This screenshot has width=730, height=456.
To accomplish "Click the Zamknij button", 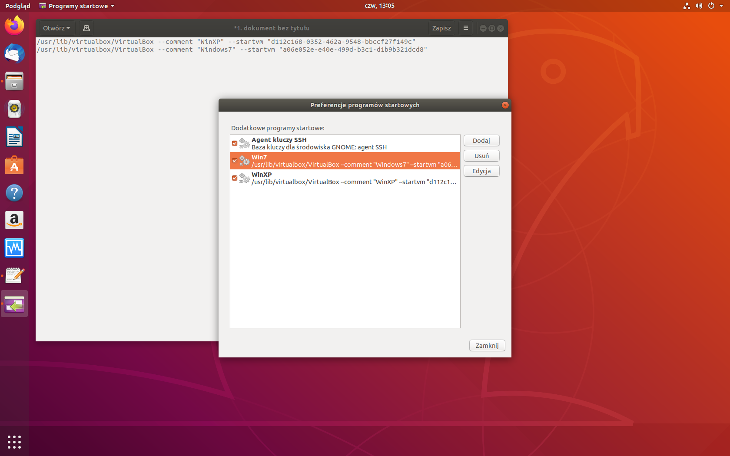I will tap(487, 346).
